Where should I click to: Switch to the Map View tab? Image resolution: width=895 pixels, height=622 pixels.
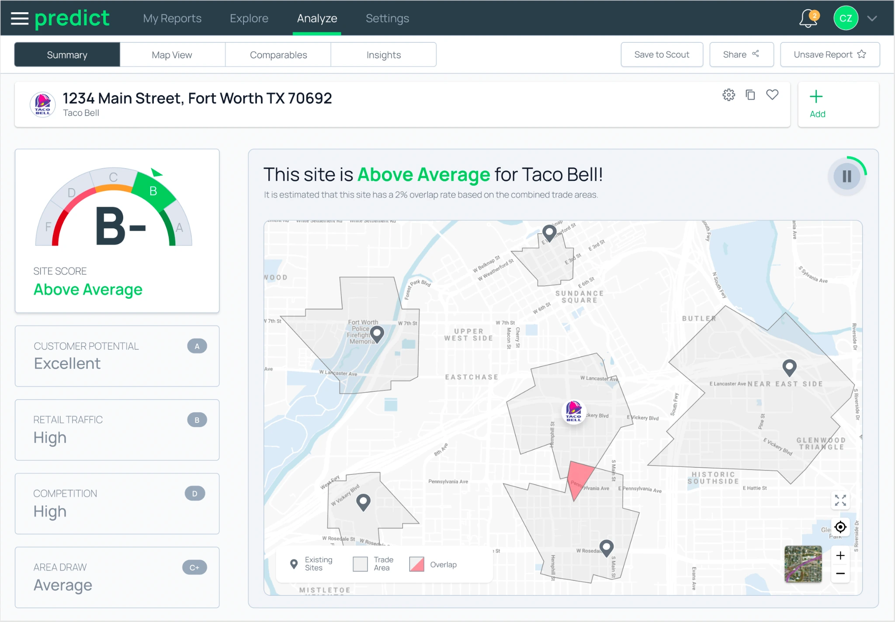coord(172,55)
